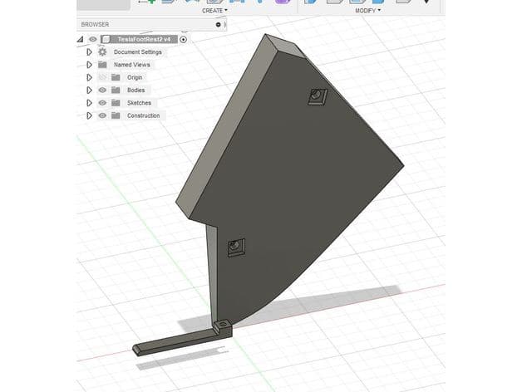Collapse the TeslaFootRest2 v4 root node
Viewport: 522px width, 392px height.
coord(81,40)
